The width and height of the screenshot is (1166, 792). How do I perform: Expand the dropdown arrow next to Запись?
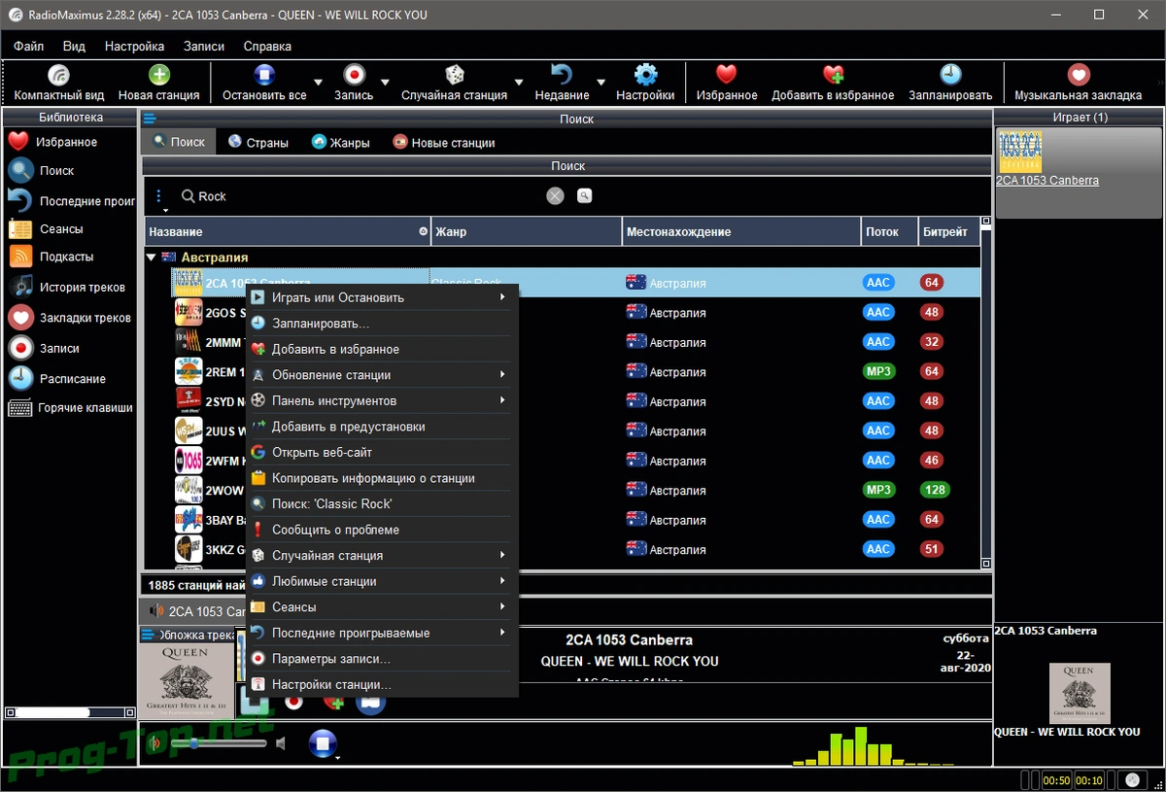(385, 83)
